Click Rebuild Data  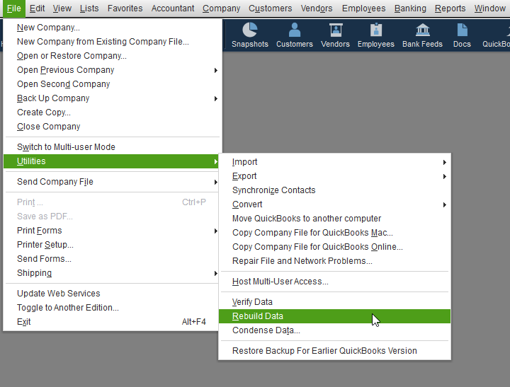(334, 316)
